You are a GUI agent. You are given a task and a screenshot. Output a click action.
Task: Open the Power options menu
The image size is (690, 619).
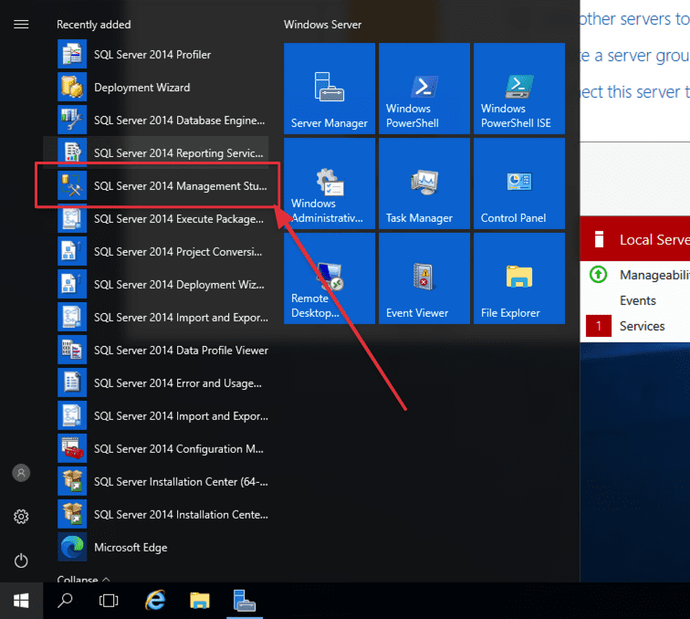pyautogui.click(x=21, y=561)
